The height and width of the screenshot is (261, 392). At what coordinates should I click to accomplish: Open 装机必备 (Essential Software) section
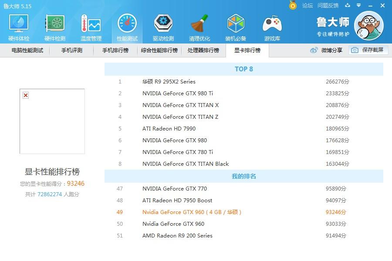[x=236, y=26]
